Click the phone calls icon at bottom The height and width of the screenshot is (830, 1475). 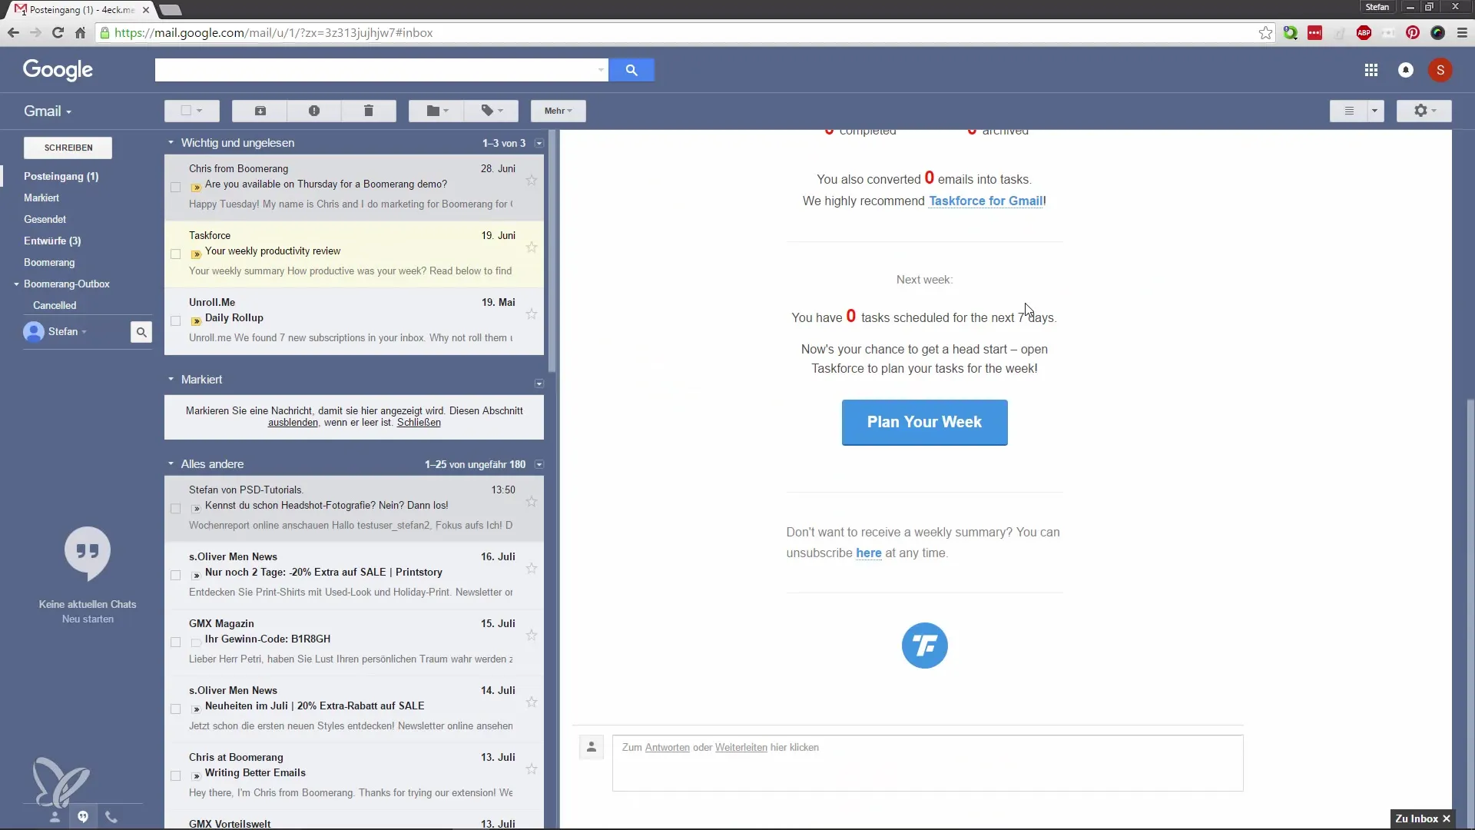111,818
